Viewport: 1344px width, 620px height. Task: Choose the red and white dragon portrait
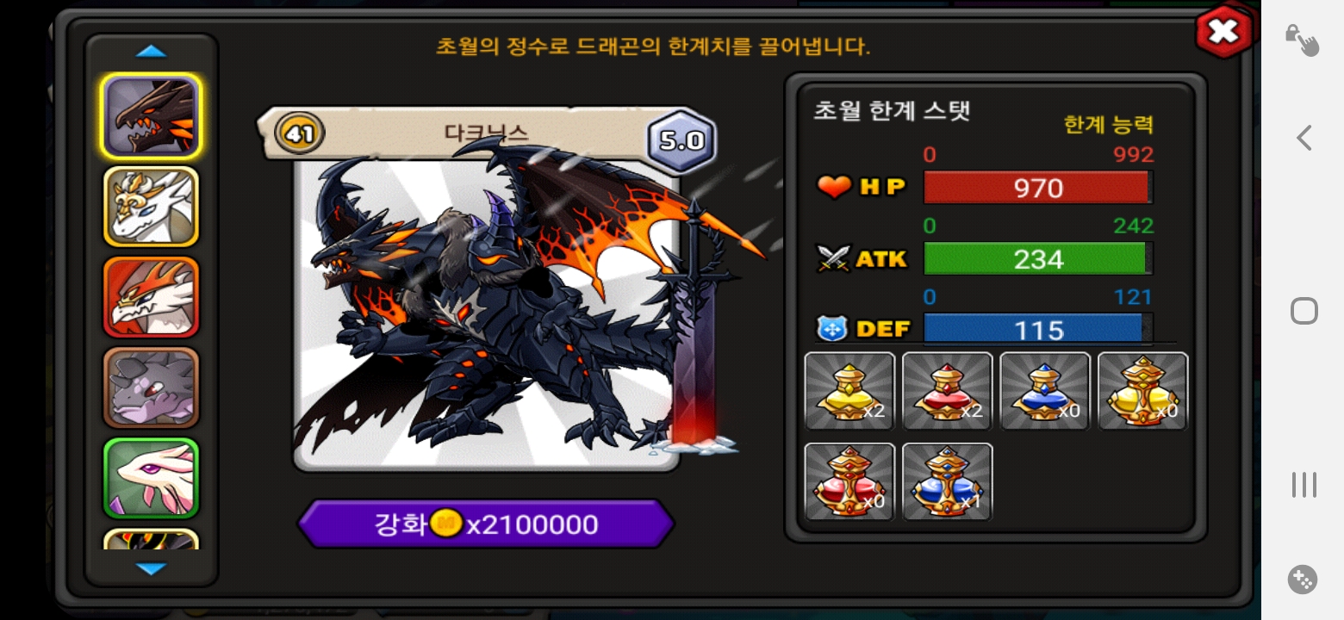click(x=151, y=297)
